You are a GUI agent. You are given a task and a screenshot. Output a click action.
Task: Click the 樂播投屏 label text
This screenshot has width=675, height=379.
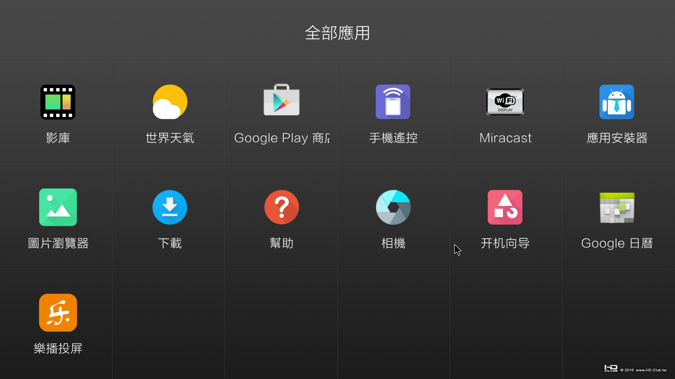[58, 348]
